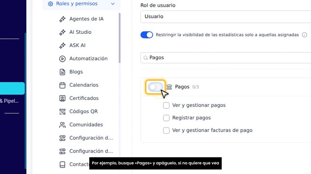Click the AI Studio sparkle icon
The height and width of the screenshot is (174, 311).
[x=62, y=32]
